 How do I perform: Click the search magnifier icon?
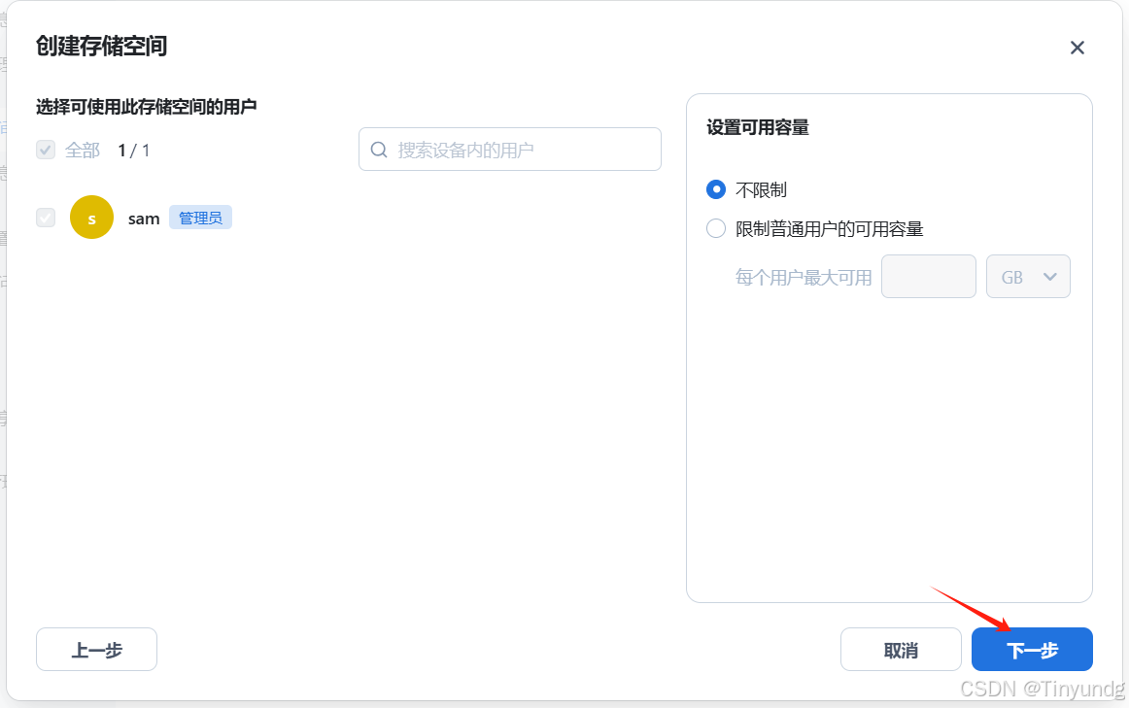click(x=379, y=149)
